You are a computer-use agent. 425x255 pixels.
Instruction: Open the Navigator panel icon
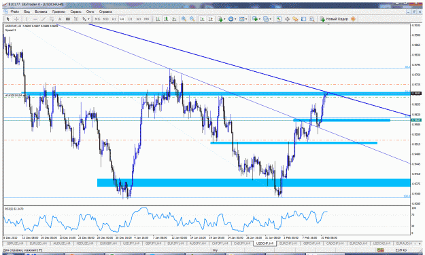(x=295, y=19)
